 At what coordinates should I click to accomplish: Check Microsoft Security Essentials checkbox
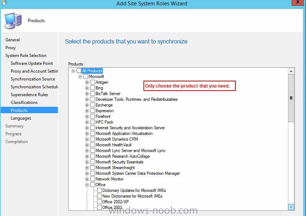[93, 162]
